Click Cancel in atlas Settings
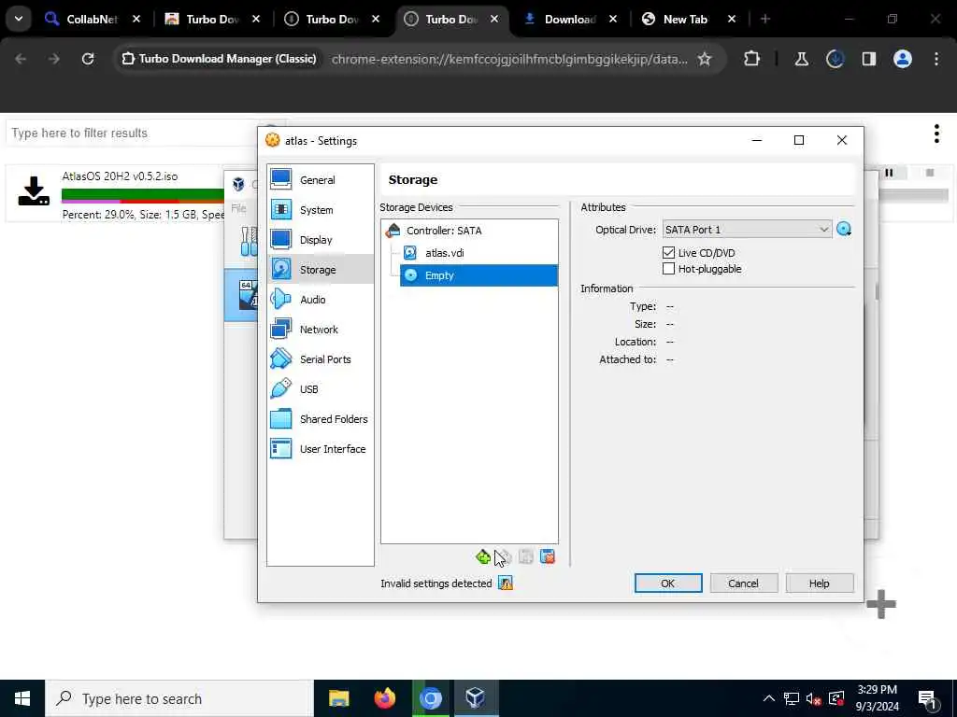Screen dimensions: 957x717 pos(743,583)
